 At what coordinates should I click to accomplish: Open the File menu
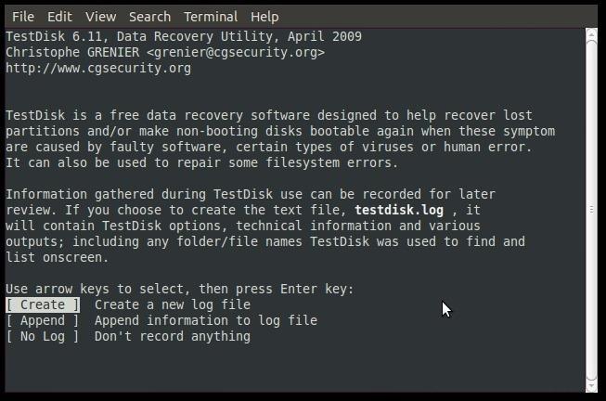22,17
